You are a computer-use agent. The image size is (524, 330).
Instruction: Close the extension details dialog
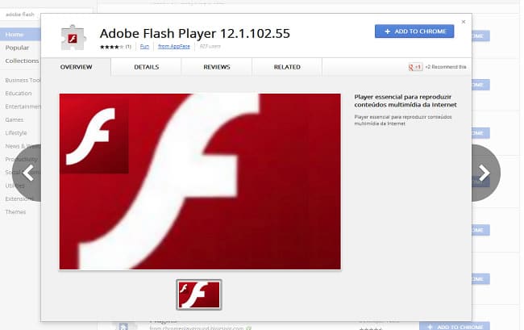coord(463,22)
